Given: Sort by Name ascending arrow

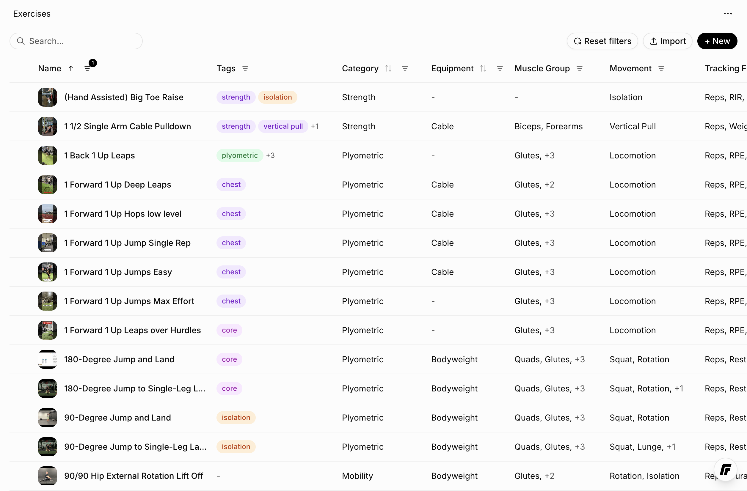Looking at the screenshot, I should click(x=71, y=68).
